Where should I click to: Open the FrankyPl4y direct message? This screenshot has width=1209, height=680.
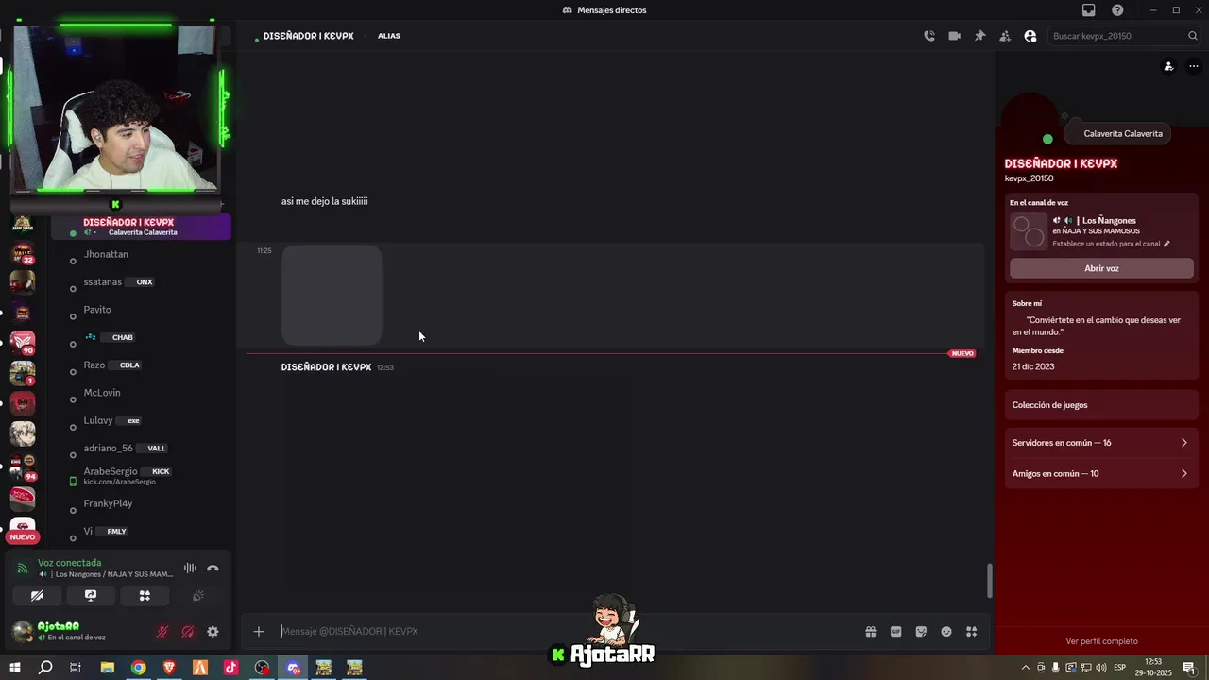pos(142,503)
